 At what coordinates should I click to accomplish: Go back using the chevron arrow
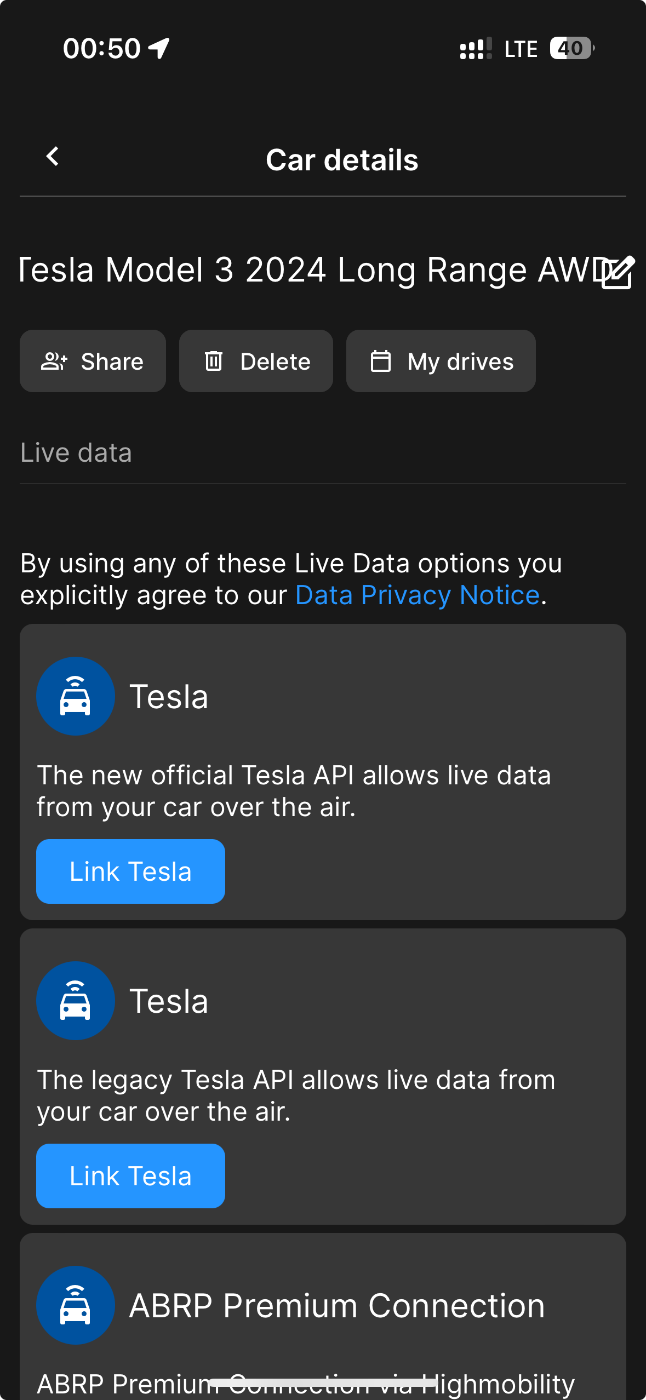(53, 157)
